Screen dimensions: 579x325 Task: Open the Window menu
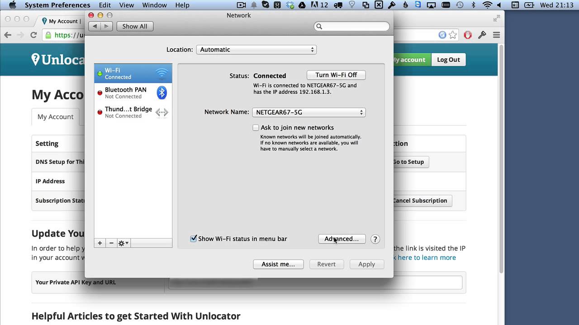click(155, 5)
